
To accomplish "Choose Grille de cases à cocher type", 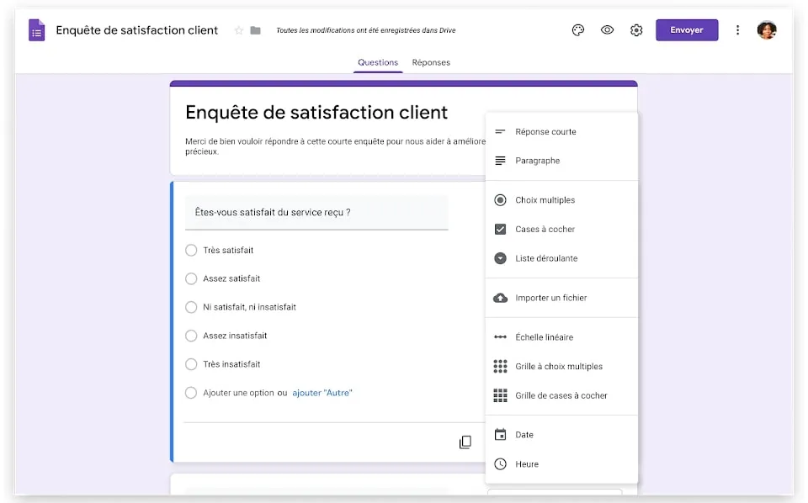I will point(561,395).
